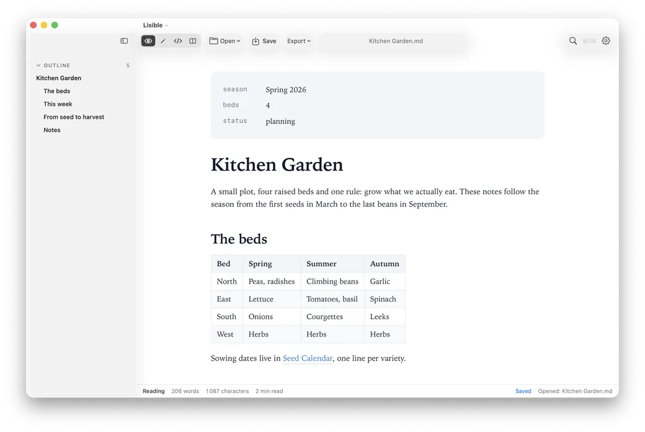Viewport: 645px width, 432px height.
Task: Click the 1087 characters status entry
Action: (x=227, y=391)
